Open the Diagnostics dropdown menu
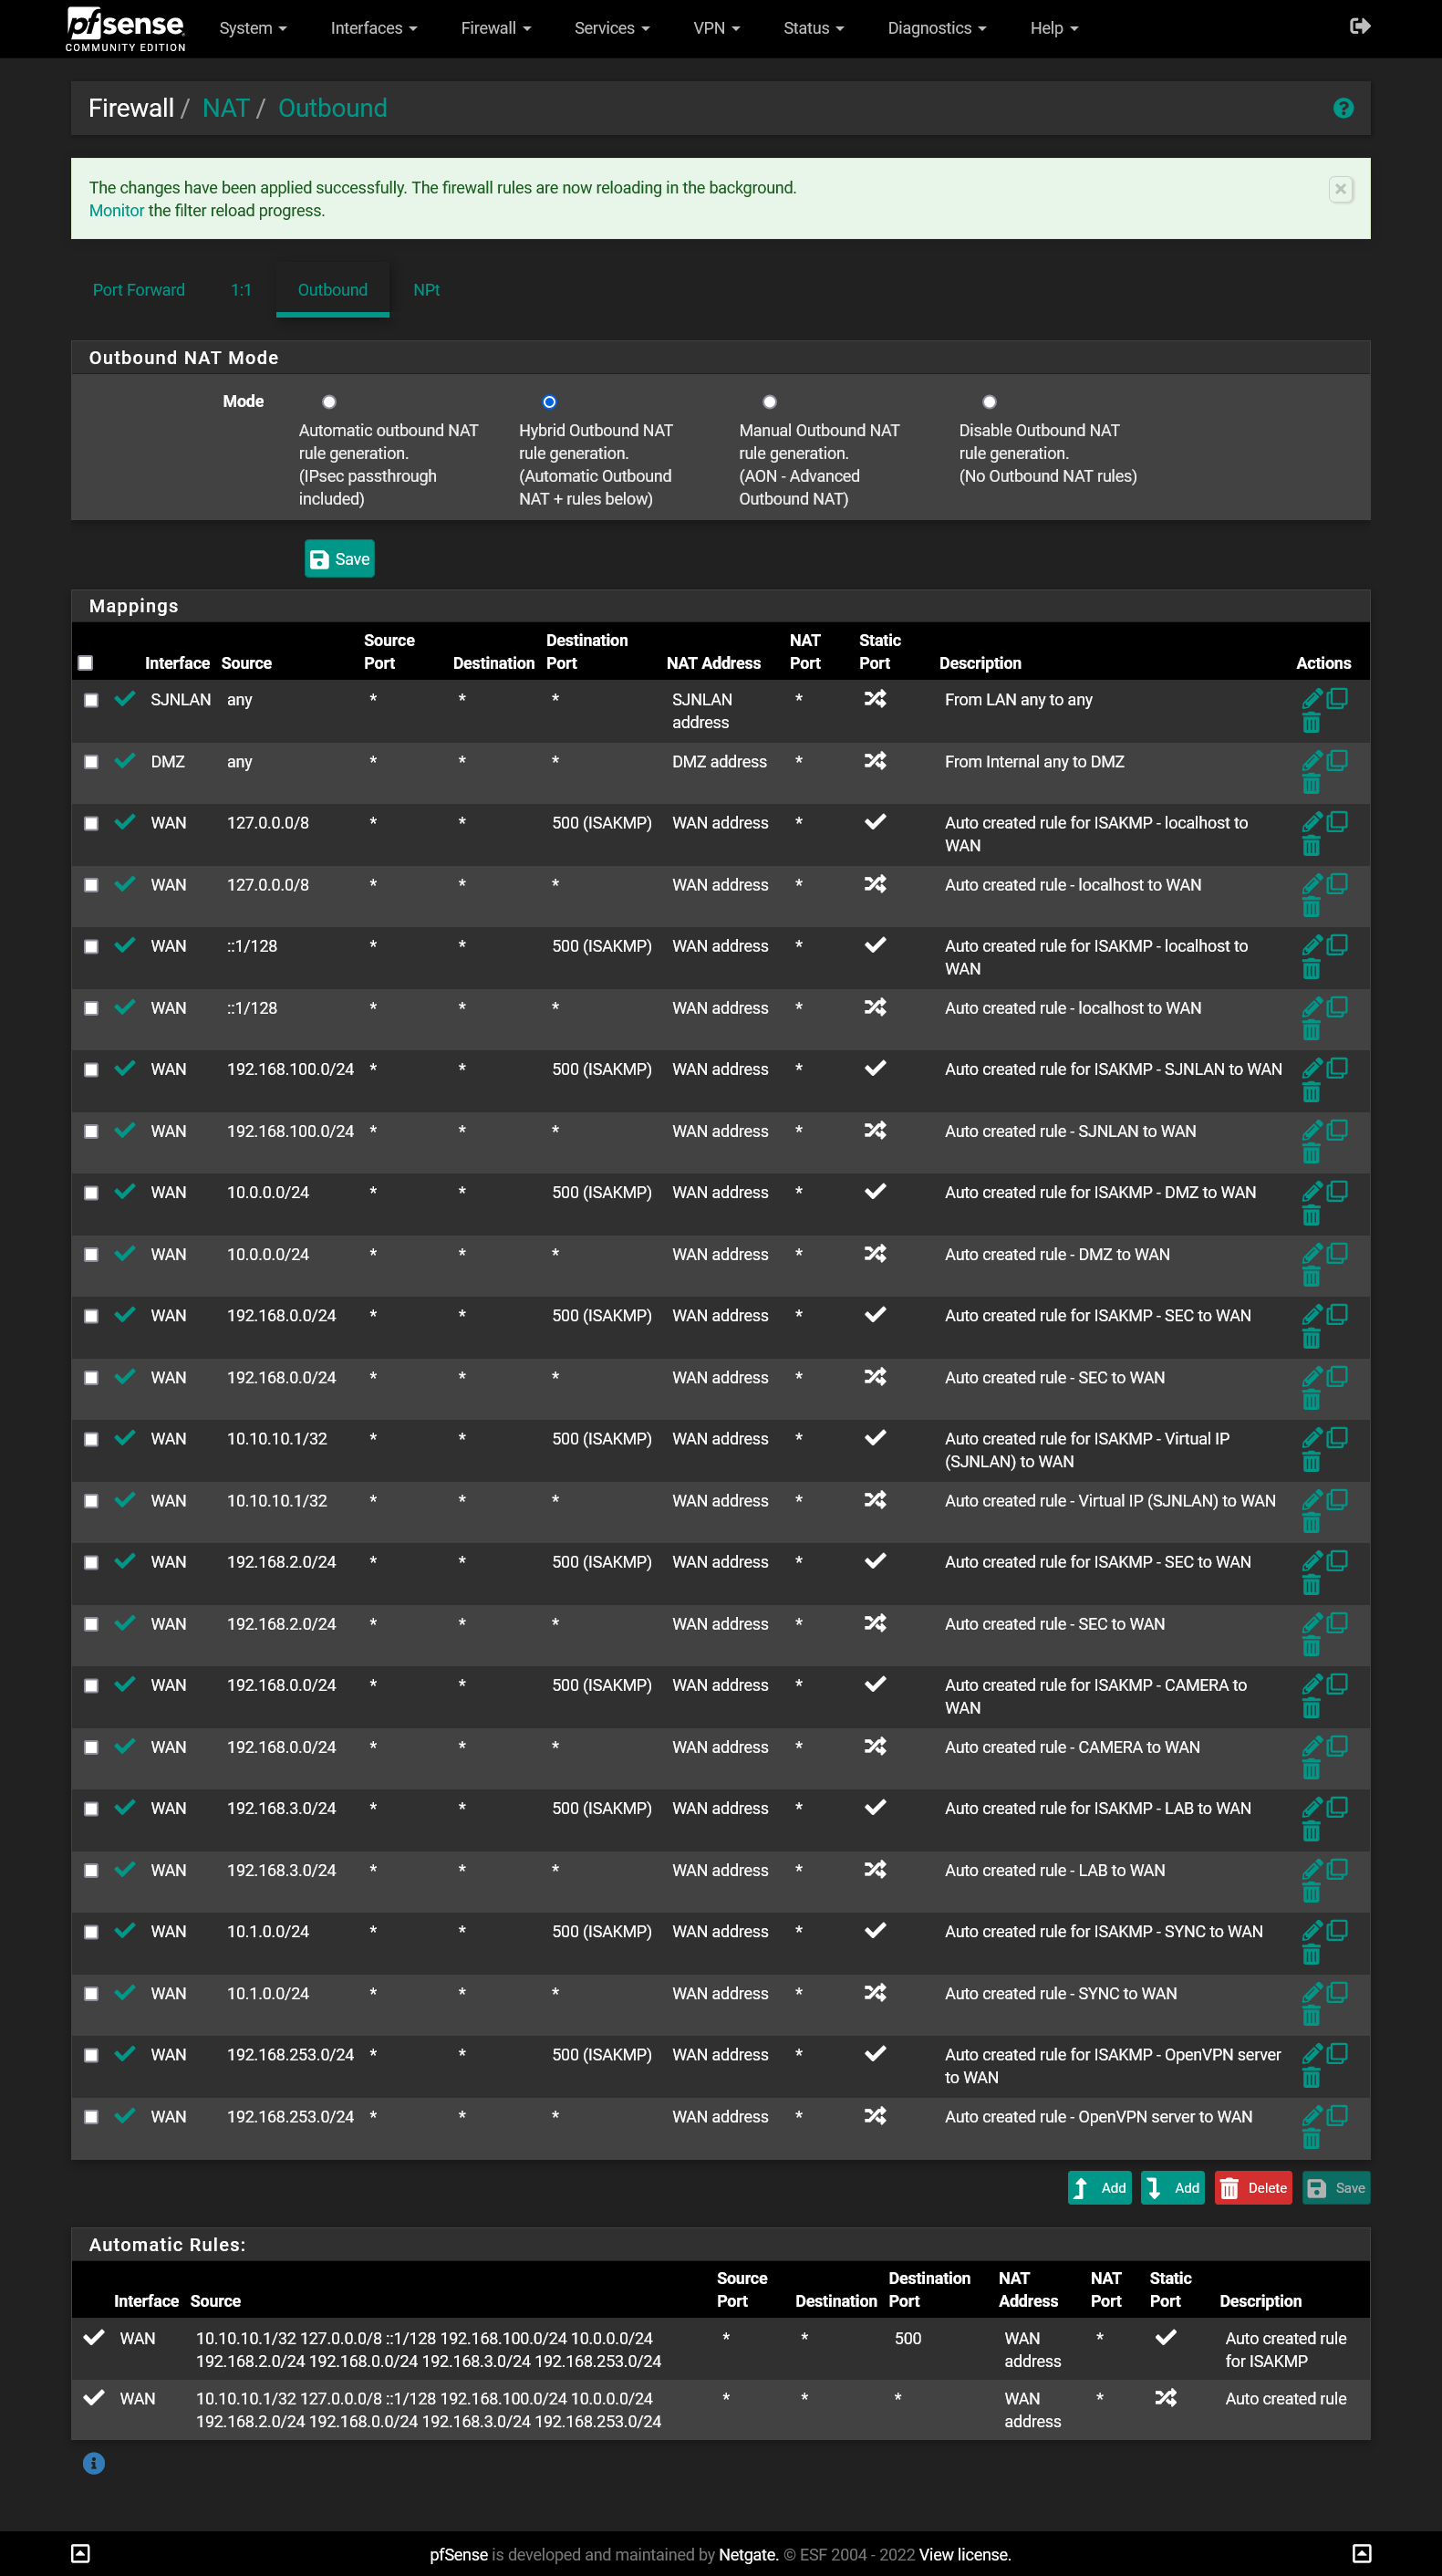This screenshot has height=2576, width=1442. pos(937,28)
